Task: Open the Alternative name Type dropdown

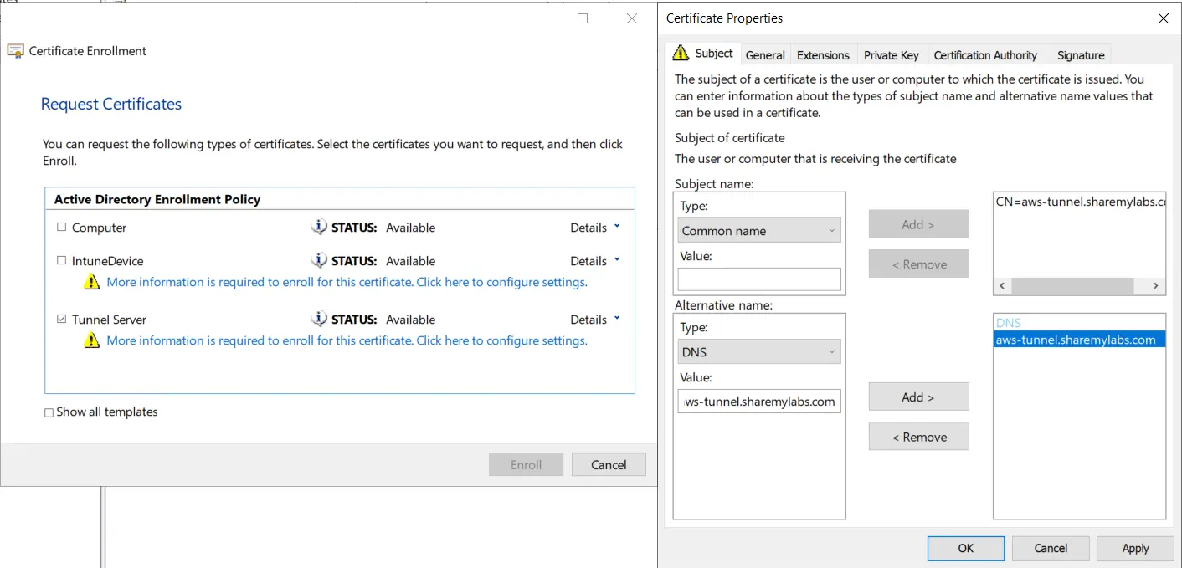Action: click(x=758, y=352)
